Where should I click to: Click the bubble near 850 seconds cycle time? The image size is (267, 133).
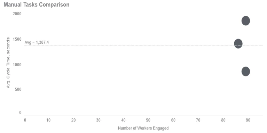pyautogui.click(x=245, y=71)
